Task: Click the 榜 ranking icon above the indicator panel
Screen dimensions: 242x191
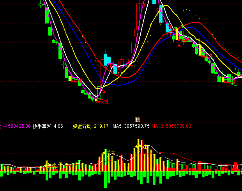Action: 138,120
